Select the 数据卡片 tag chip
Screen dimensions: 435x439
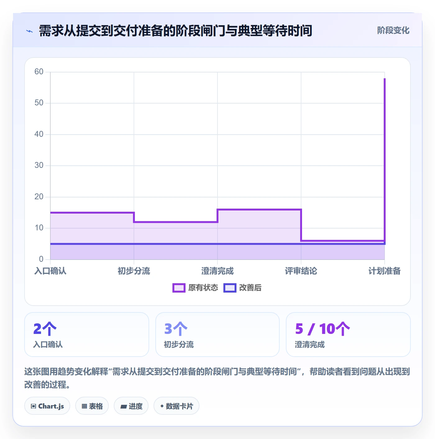coord(176,406)
